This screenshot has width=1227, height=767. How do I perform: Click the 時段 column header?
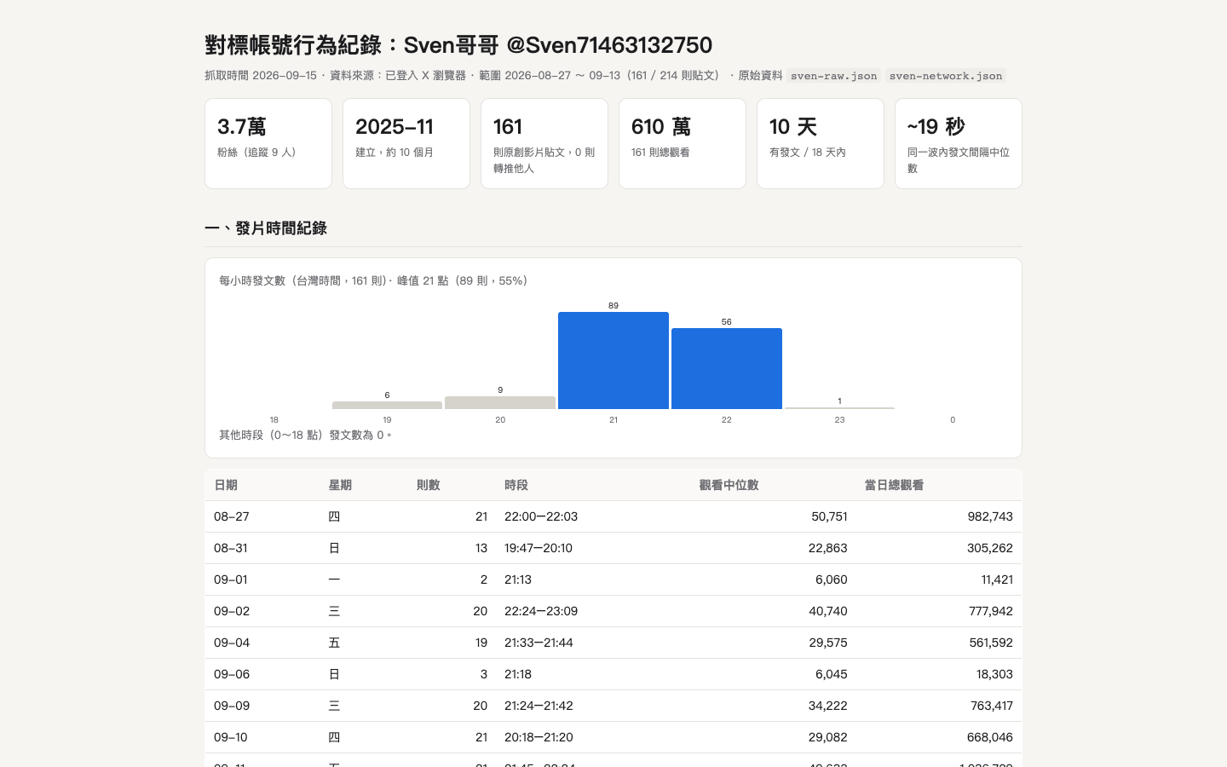[x=516, y=485]
